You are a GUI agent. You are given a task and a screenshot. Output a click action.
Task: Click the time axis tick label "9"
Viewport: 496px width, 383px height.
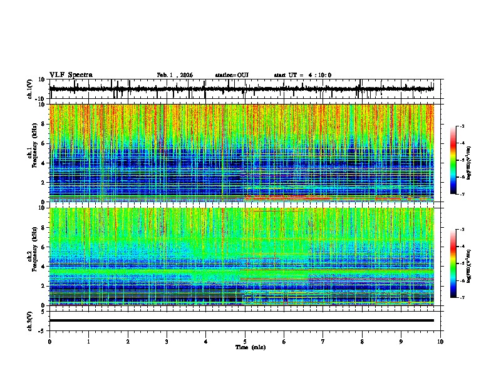coord(401,342)
